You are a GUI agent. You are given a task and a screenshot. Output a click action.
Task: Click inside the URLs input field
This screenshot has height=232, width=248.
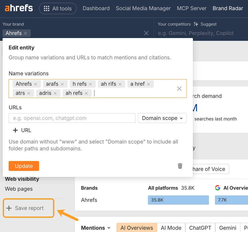[72, 118]
